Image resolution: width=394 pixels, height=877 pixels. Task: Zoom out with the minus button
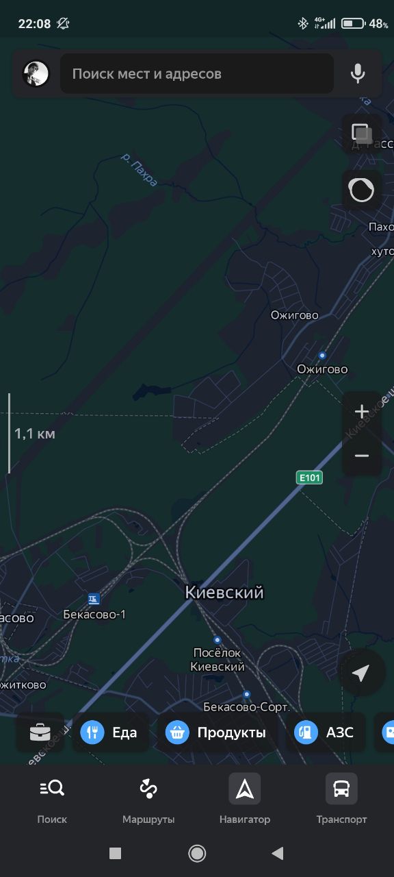coord(362,456)
